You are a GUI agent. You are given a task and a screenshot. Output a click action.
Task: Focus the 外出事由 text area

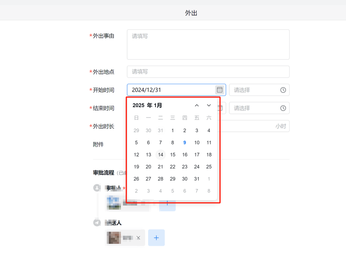pos(208,44)
